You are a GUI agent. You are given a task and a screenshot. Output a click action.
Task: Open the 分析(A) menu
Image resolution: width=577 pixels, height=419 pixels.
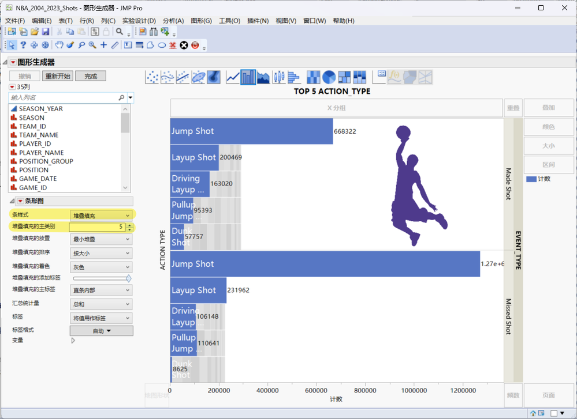pyautogui.click(x=173, y=21)
